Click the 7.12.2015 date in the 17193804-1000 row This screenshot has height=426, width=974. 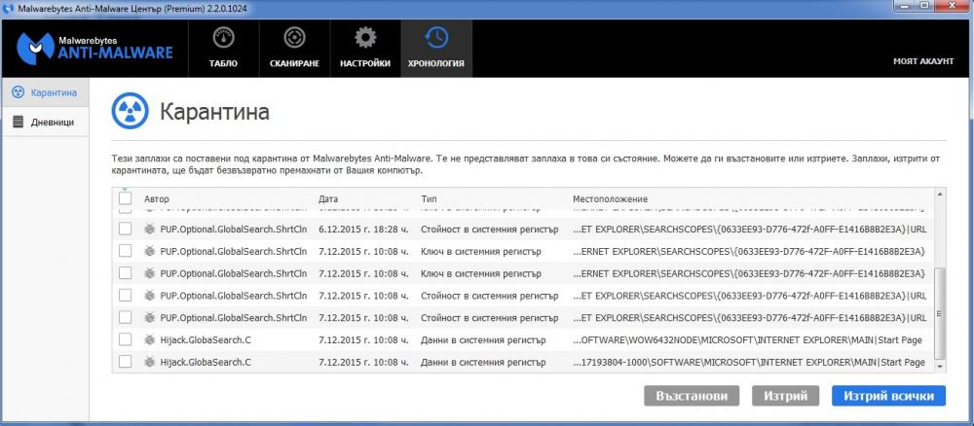363,362
